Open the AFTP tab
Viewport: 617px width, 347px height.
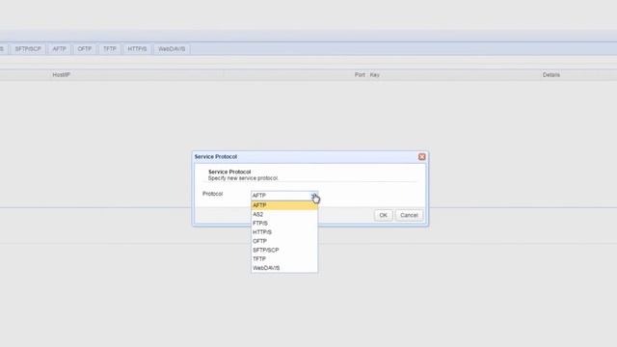pyautogui.click(x=60, y=49)
